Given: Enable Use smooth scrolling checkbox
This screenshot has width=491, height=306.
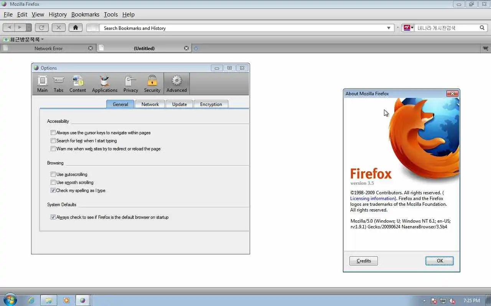Looking at the screenshot, I should [x=53, y=182].
